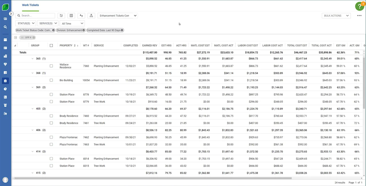The height and width of the screenshot is (186, 366).
Task: Open the archive box sidebar icon
Action: coord(5,105)
